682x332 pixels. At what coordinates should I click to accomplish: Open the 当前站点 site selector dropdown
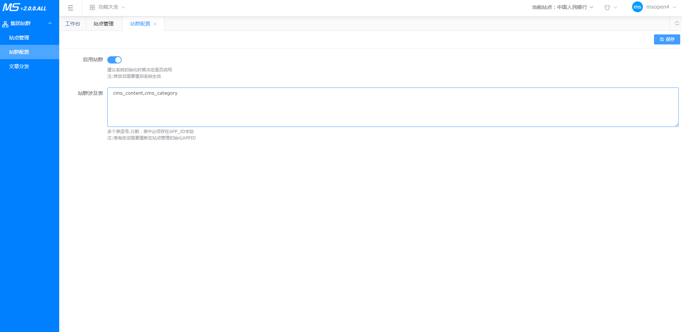(x=562, y=7)
